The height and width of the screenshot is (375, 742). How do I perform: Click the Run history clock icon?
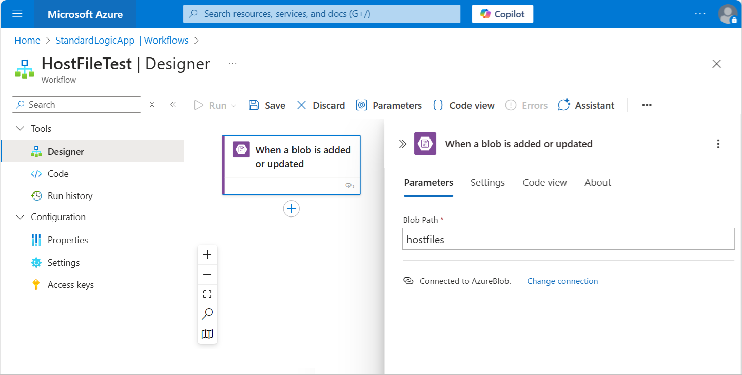[x=36, y=196]
